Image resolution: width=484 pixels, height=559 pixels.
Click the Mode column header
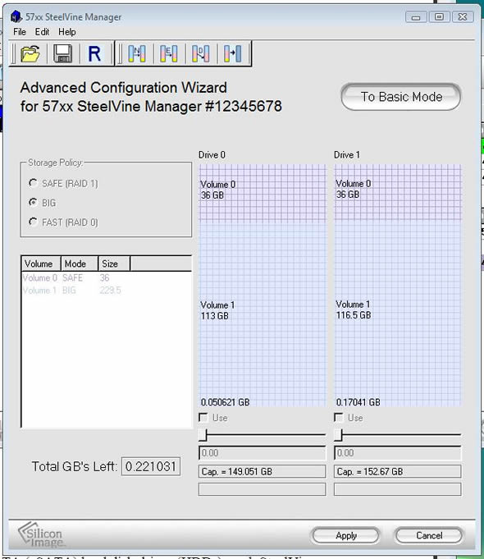80,263
